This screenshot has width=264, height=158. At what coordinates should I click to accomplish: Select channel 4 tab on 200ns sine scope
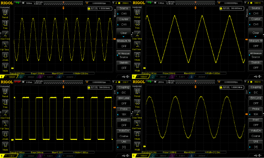click(x=198, y=156)
